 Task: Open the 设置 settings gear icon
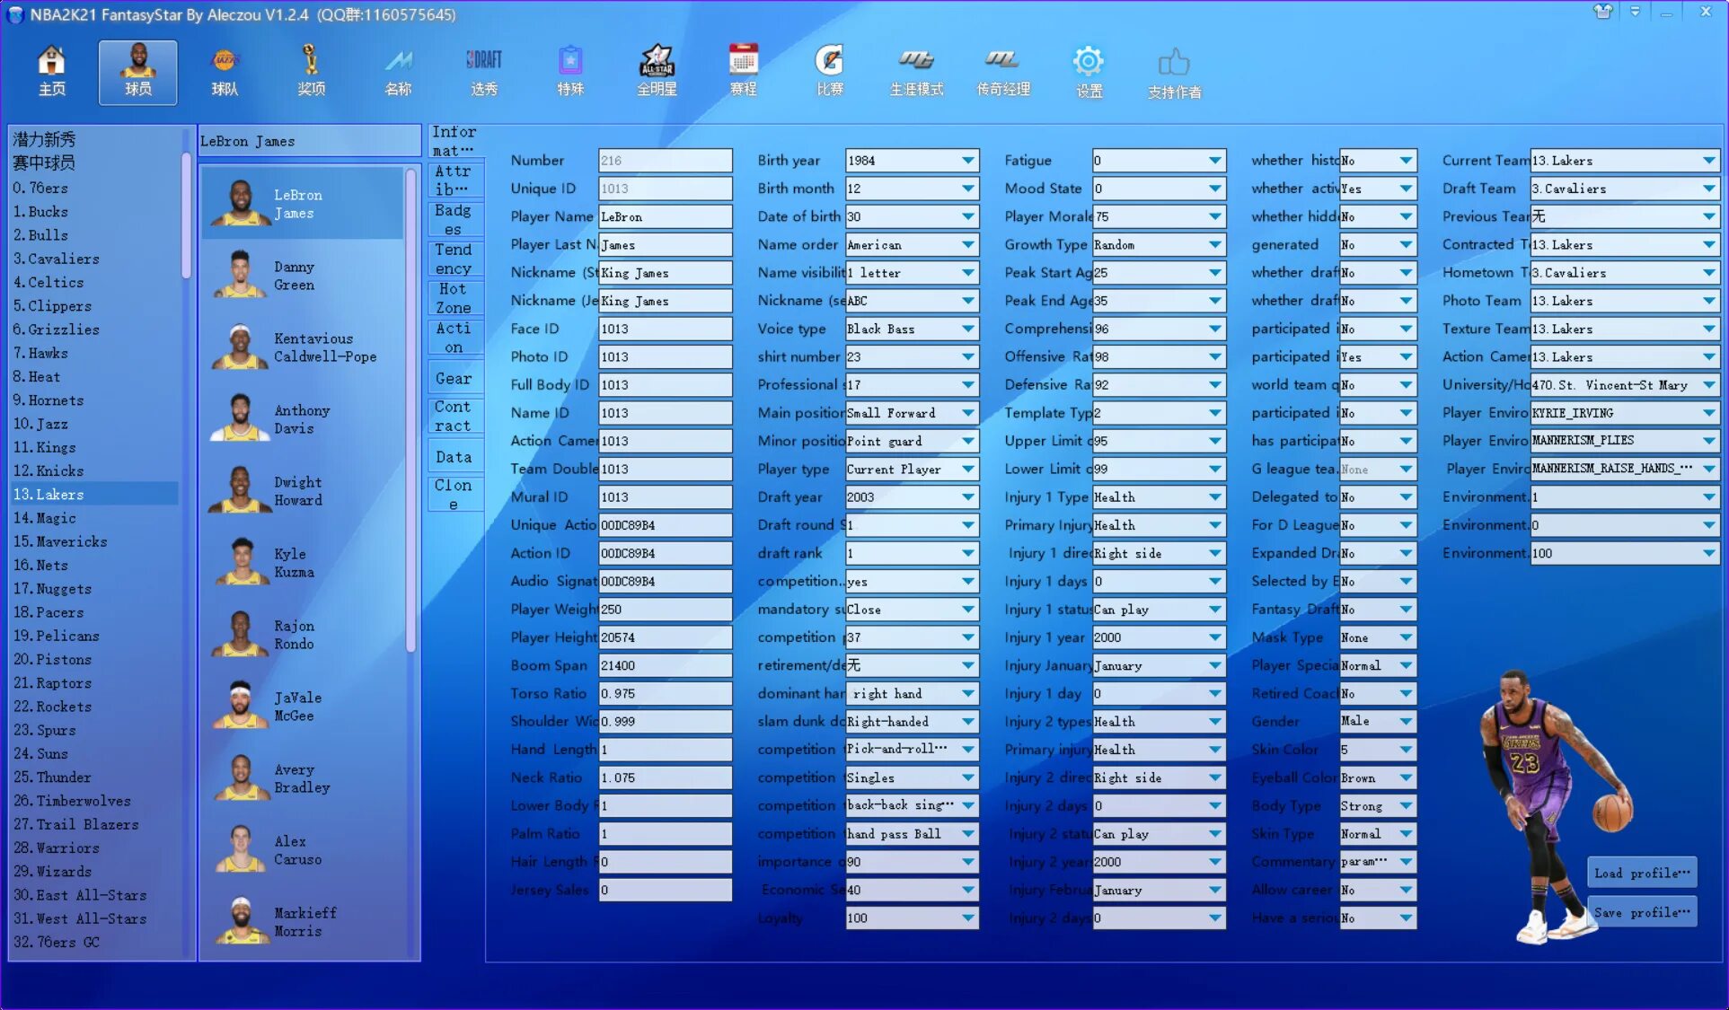pyautogui.click(x=1089, y=71)
